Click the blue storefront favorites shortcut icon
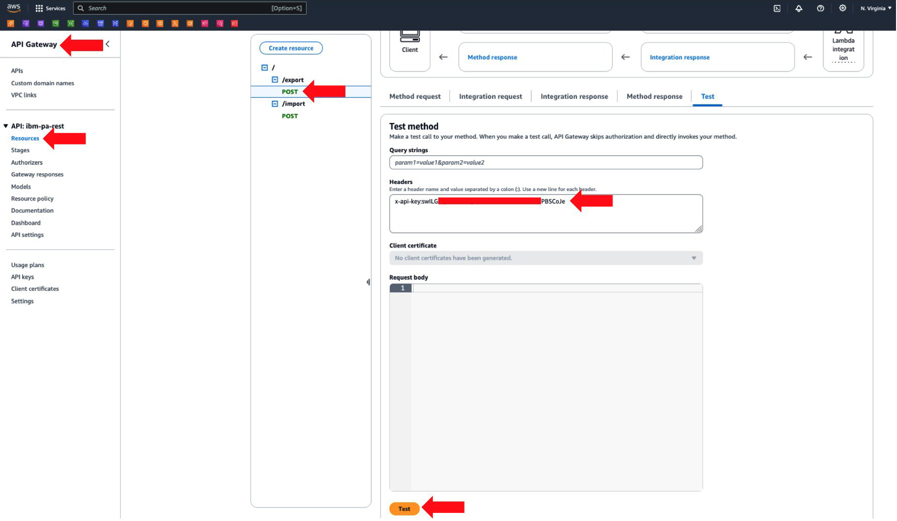This screenshot has width=897, height=521. pyautogui.click(x=101, y=24)
